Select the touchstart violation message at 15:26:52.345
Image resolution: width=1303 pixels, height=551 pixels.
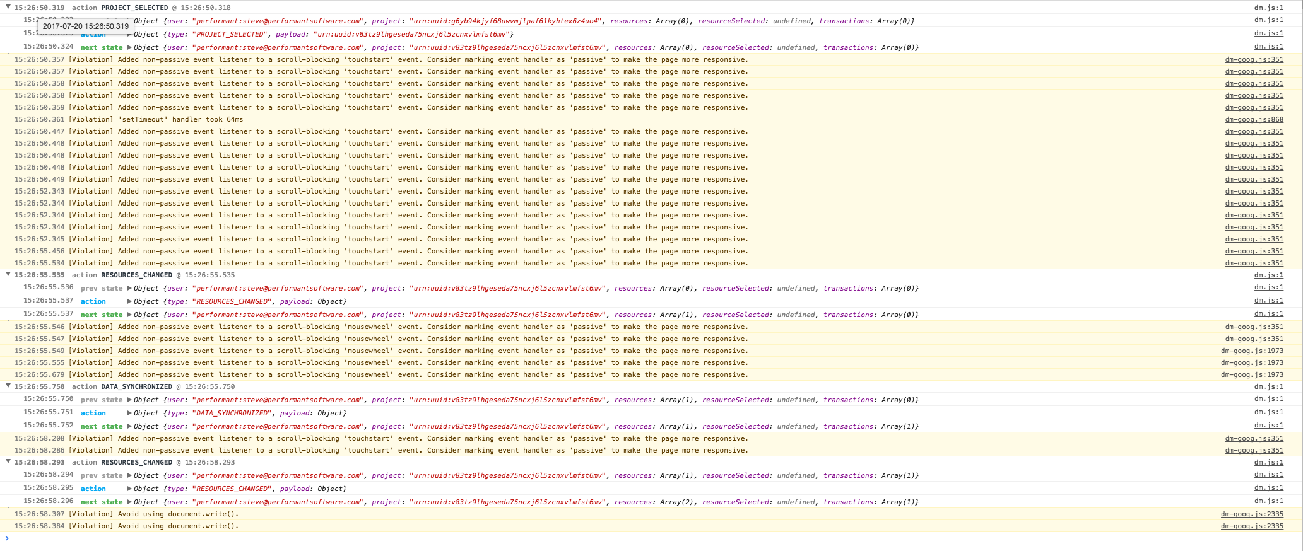408,239
